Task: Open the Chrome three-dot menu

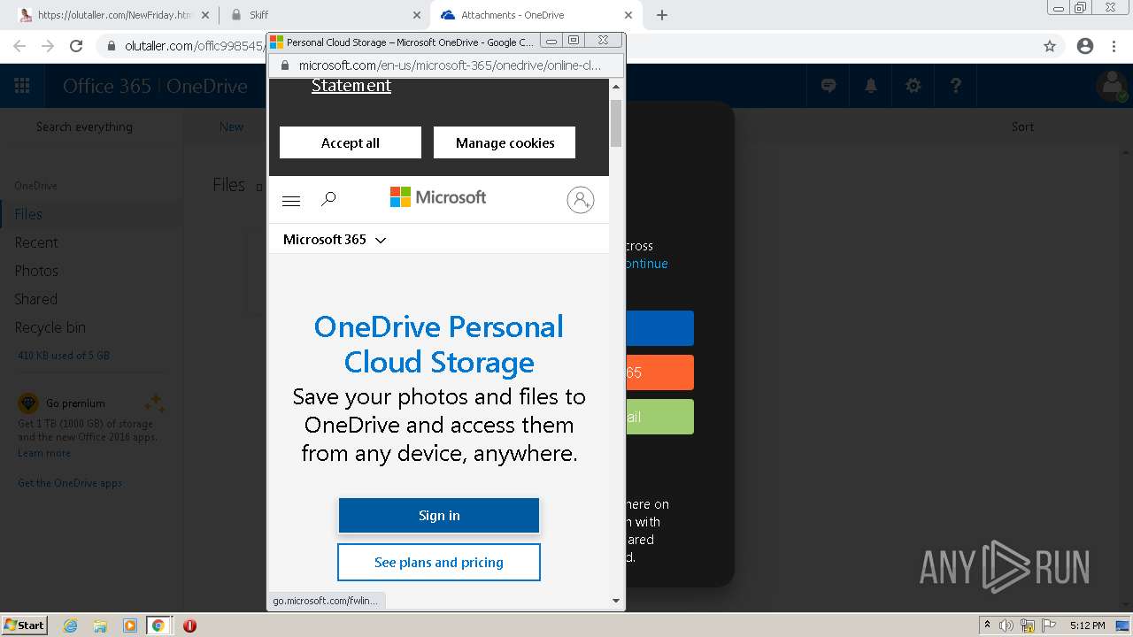Action: coord(1114,46)
